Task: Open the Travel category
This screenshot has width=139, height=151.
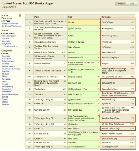Action: tap(5, 99)
